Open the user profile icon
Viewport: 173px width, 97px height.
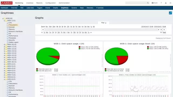pos(166,3)
